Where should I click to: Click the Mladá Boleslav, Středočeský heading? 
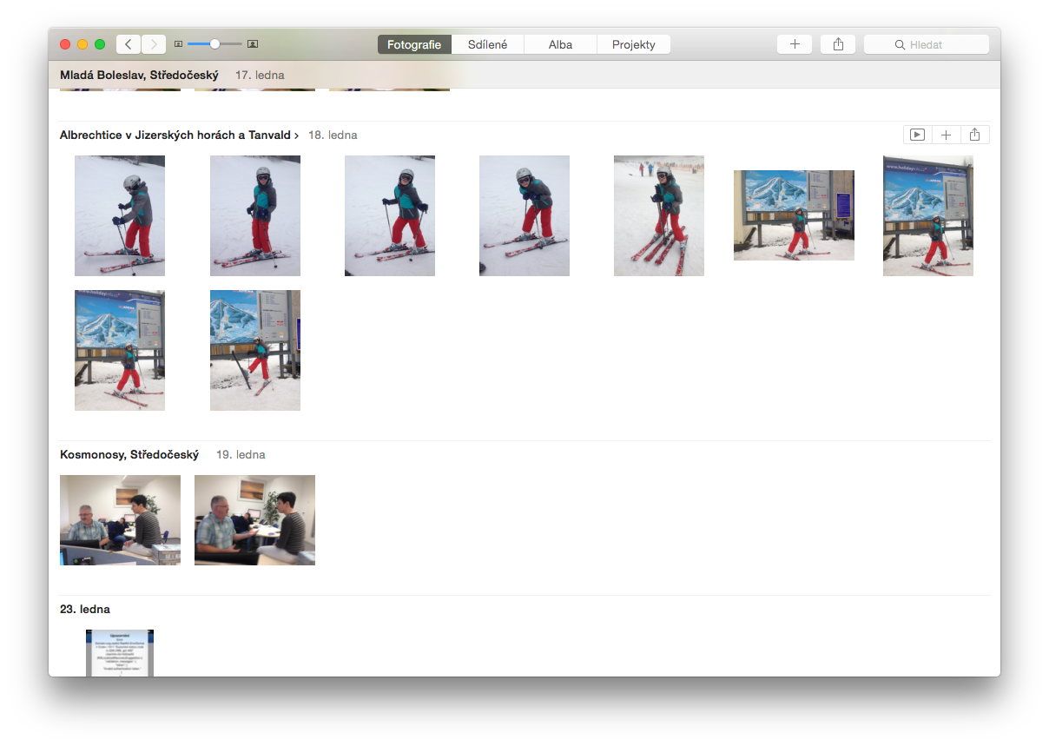point(139,76)
